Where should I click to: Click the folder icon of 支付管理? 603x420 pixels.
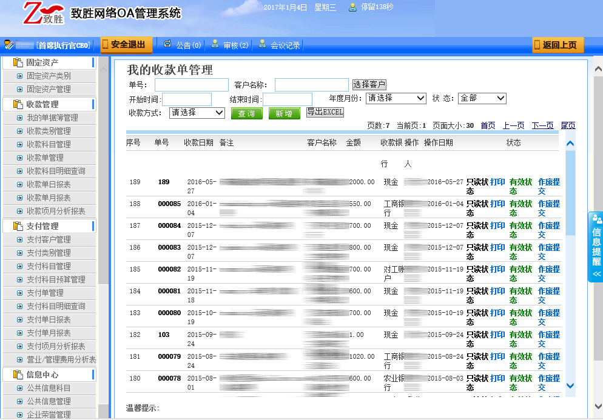tap(18, 226)
